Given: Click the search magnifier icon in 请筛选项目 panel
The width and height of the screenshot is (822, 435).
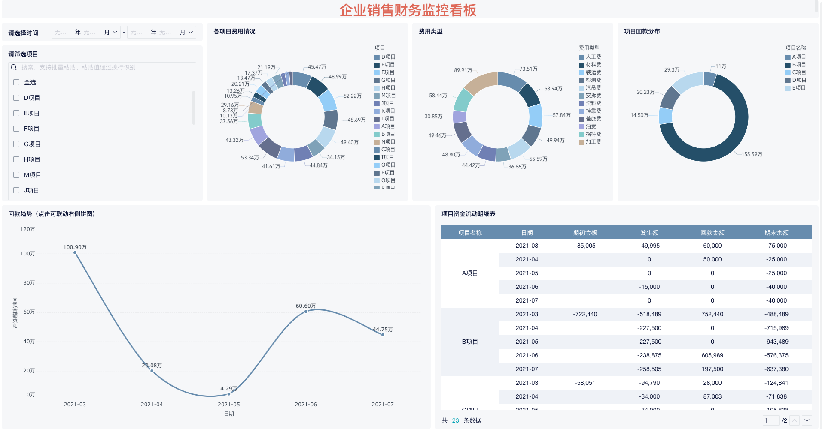Looking at the screenshot, I should point(14,67).
